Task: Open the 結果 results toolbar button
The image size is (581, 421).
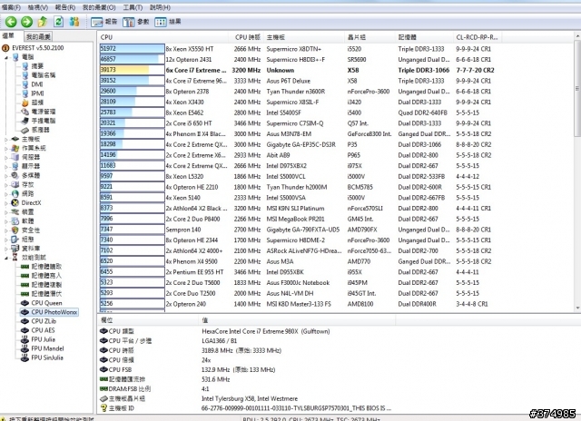Action: 168,22
